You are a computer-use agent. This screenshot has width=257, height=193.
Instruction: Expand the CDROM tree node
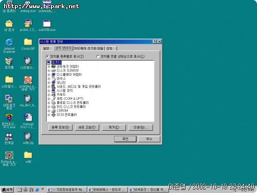pyautogui.click(x=49, y=111)
